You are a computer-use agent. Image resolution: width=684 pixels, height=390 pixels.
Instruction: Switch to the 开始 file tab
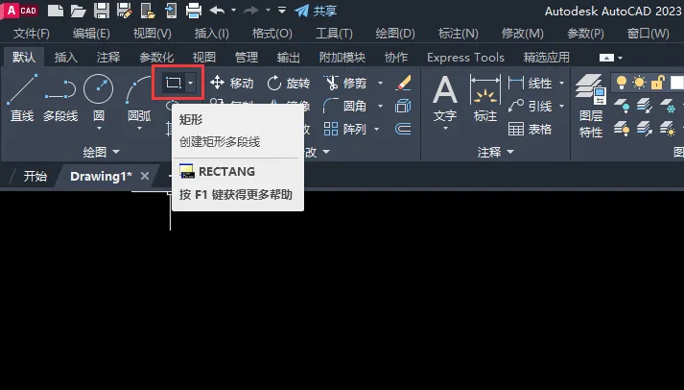pos(35,176)
